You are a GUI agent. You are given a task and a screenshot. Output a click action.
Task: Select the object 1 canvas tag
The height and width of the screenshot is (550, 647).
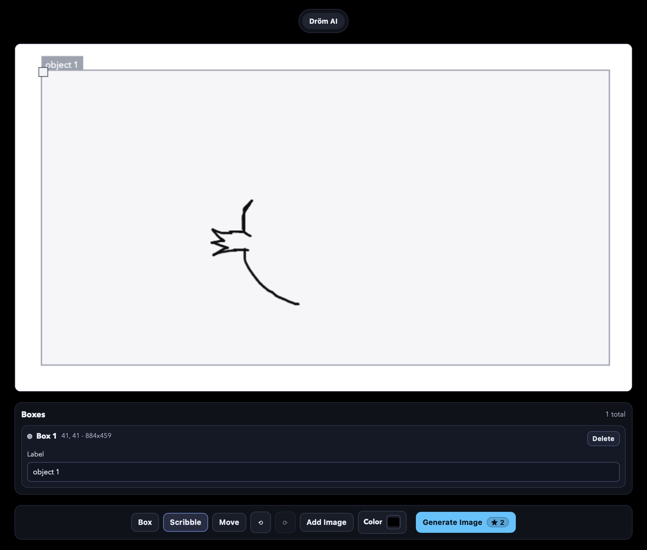[62, 64]
